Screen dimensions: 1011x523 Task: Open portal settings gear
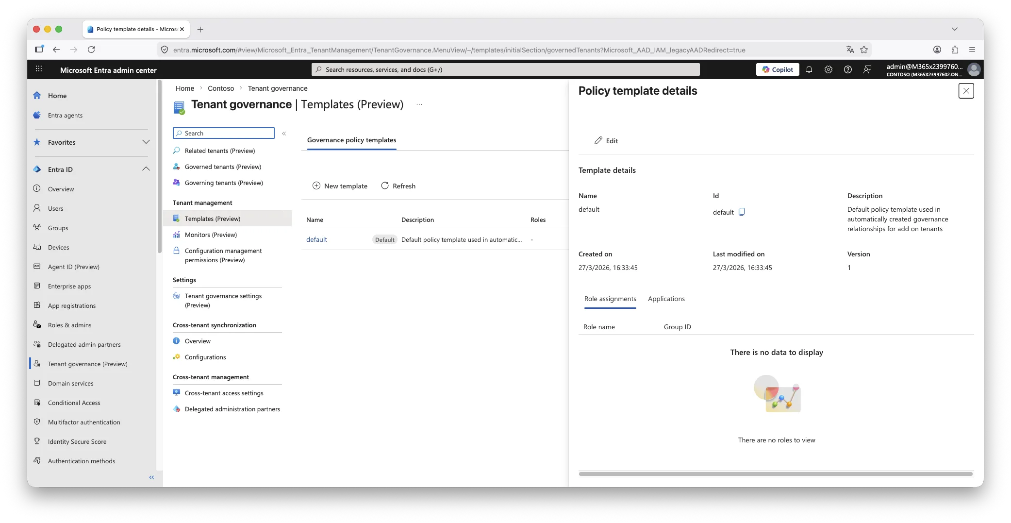(829, 69)
